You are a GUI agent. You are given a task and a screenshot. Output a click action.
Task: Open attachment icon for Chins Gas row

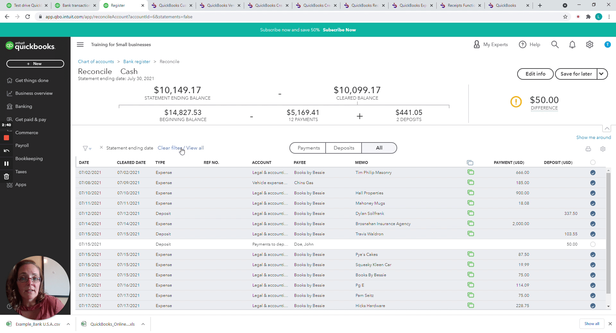pos(470,183)
